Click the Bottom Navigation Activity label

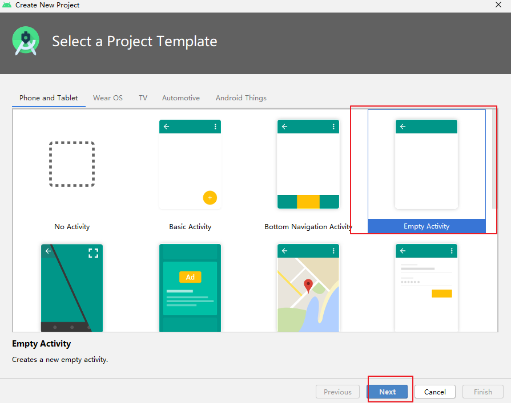pos(308,227)
